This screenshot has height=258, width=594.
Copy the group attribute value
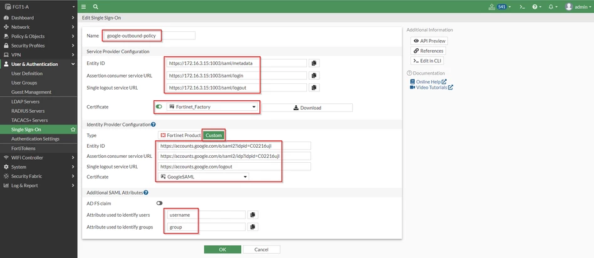(253, 227)
